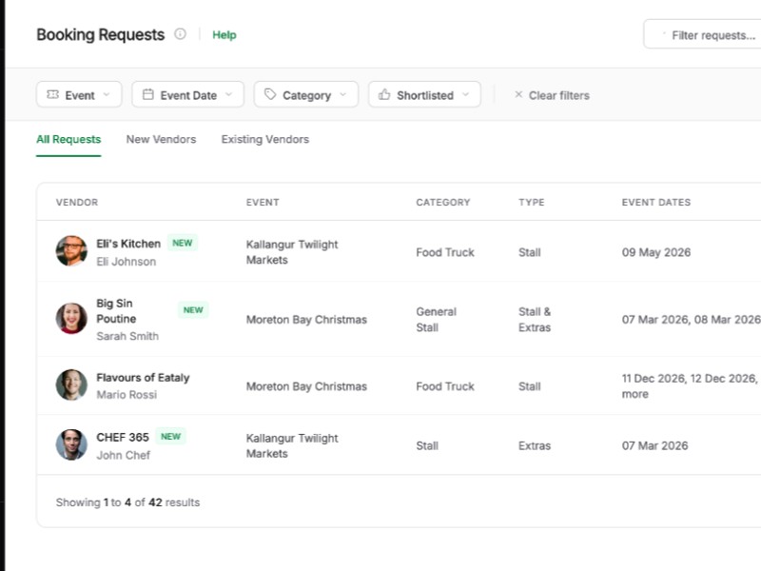The width and height of the screenshot is (761, 571).
Task: Toggle the Event filter pill
Action: click(x=78, y=95)
